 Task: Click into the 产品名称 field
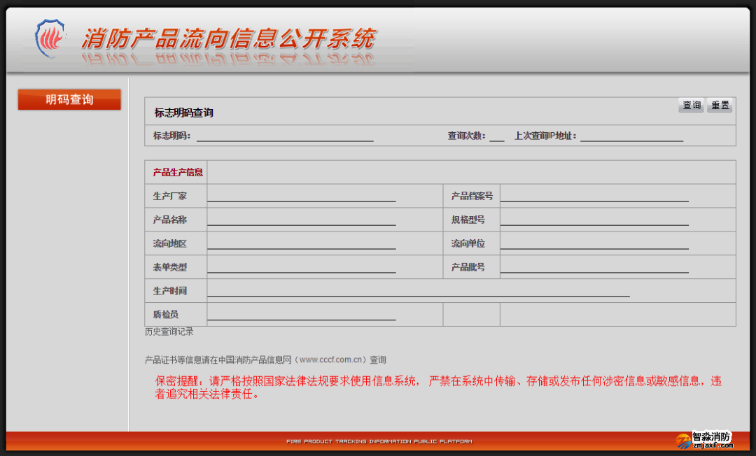[x=301, y=220]
